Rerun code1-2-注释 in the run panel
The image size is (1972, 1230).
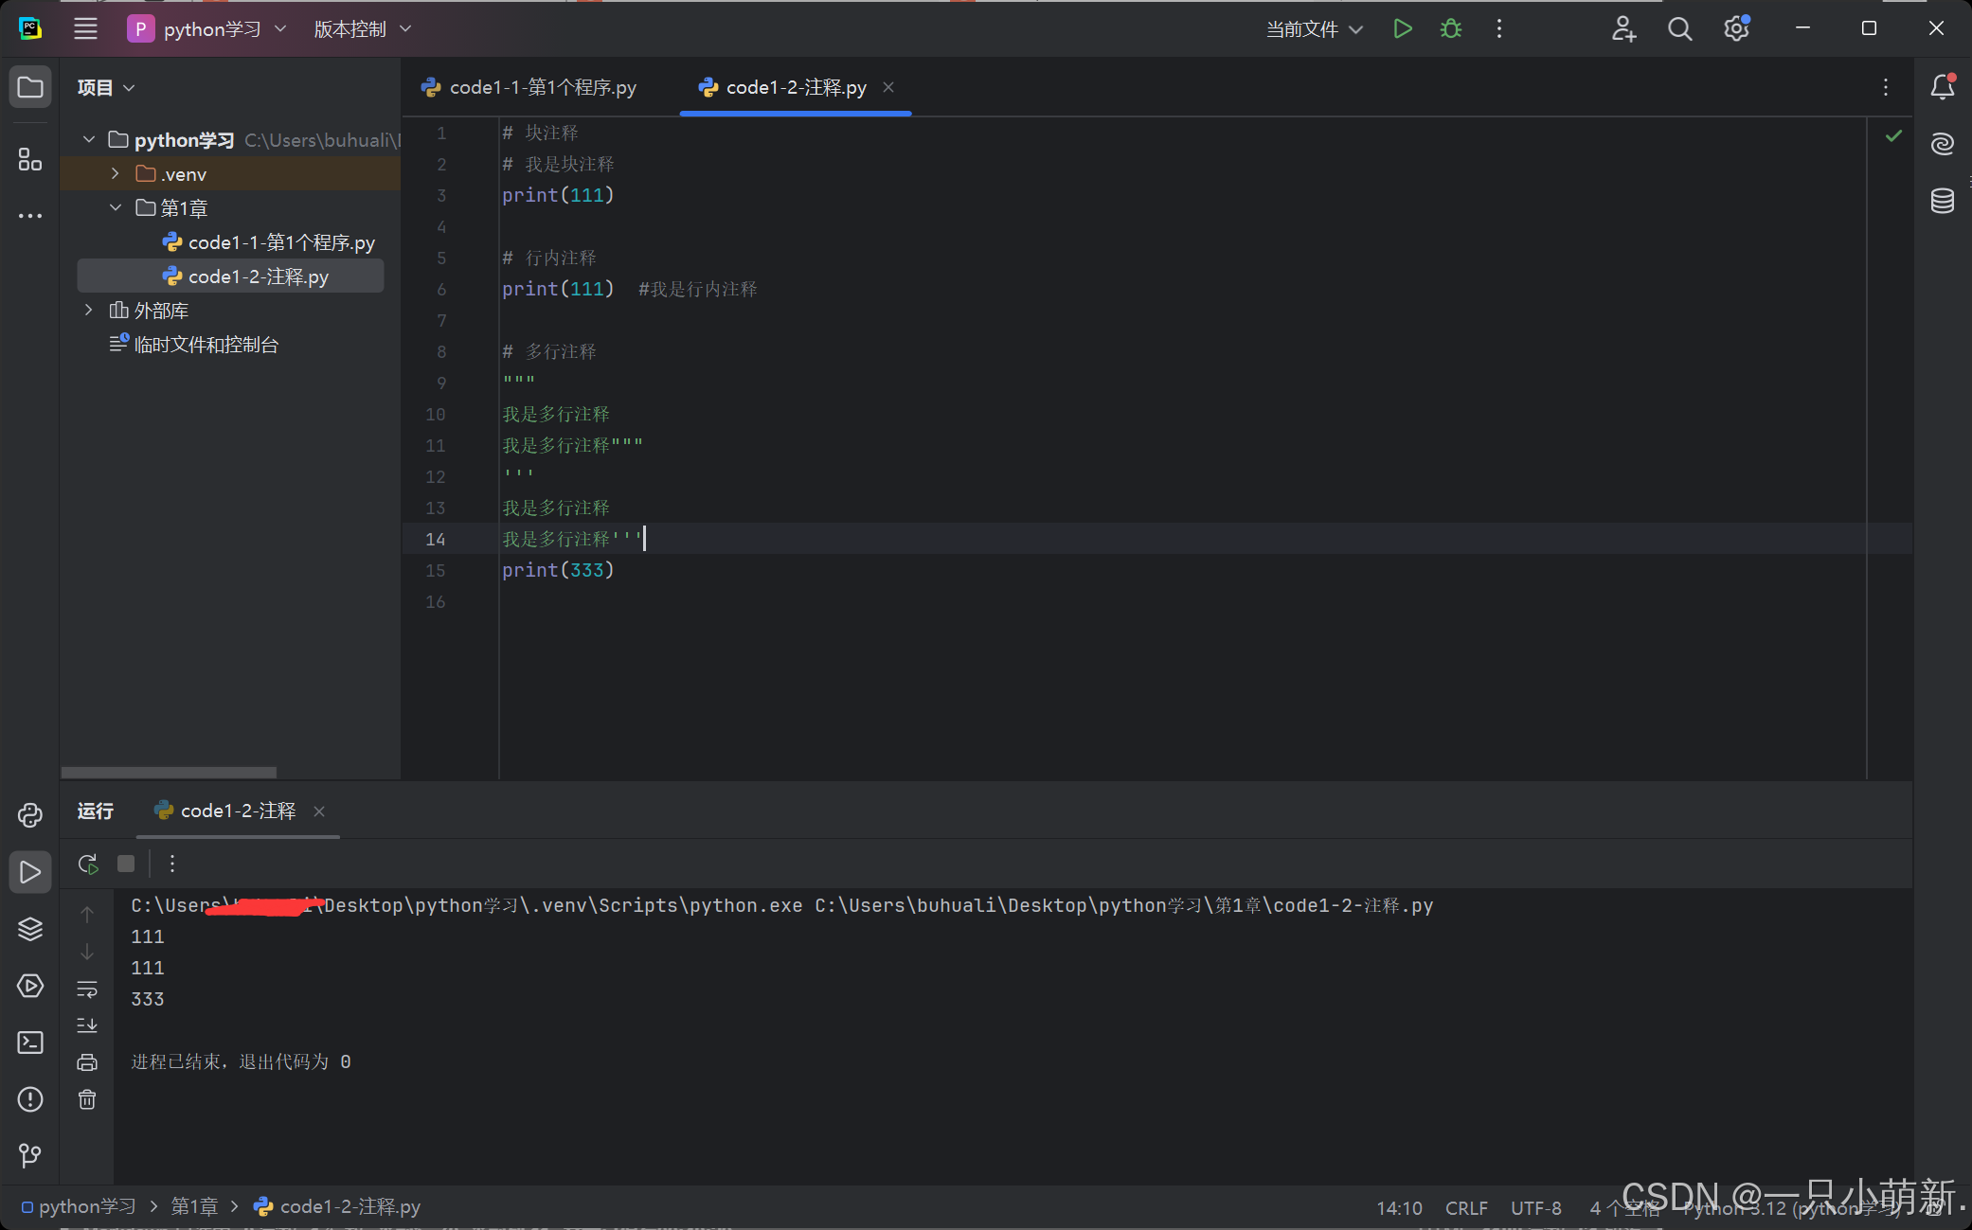click(88, 864)
